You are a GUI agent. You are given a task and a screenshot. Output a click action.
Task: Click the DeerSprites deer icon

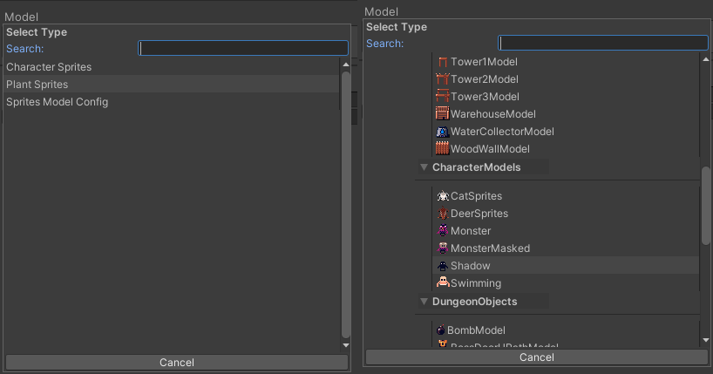point(443,214)
